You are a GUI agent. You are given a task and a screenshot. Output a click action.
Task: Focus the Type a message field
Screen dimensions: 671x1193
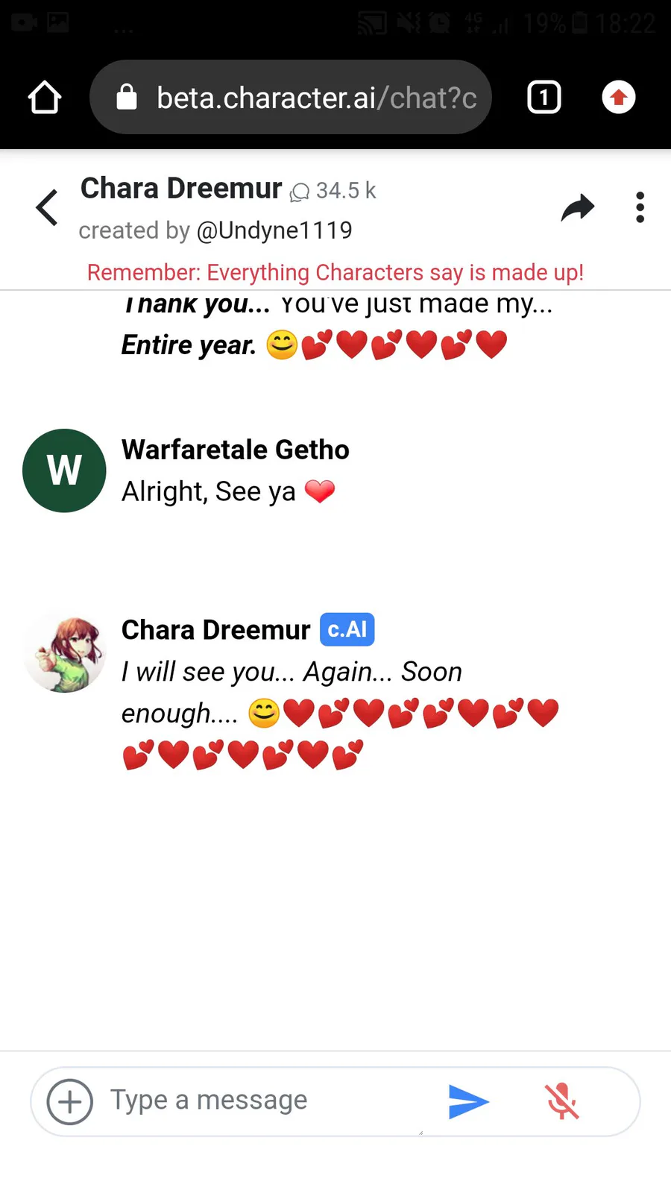[265, 1101]
